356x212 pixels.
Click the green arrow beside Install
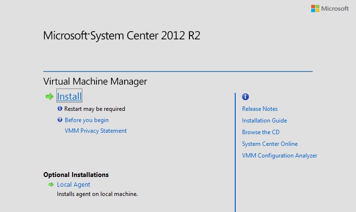pyautogui.click(x=49, y=97)
